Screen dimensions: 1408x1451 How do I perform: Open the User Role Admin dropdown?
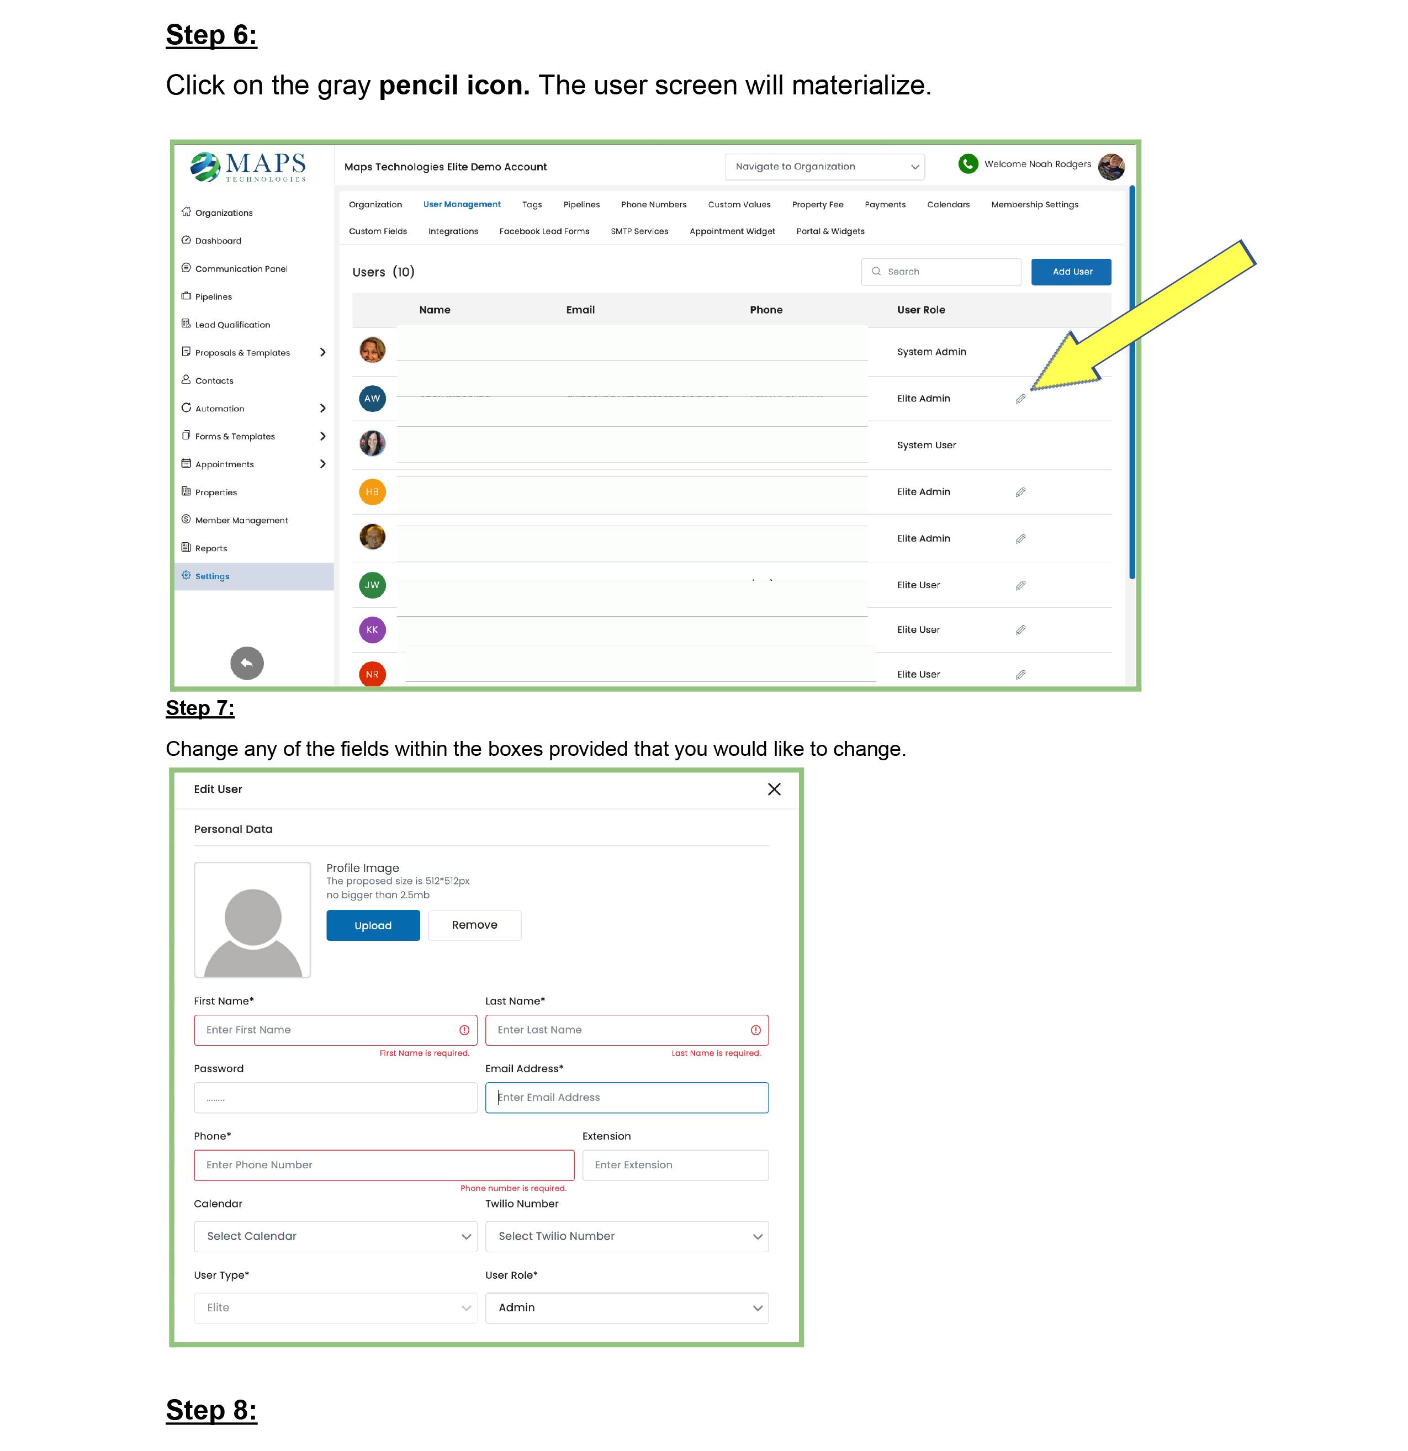626,1307
